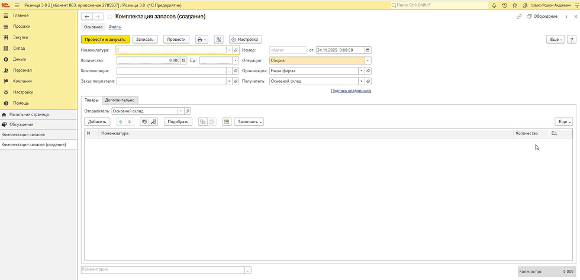Expand the Организация dropdown list
Screen dimensions: 580x280
[x=360, y=70]
